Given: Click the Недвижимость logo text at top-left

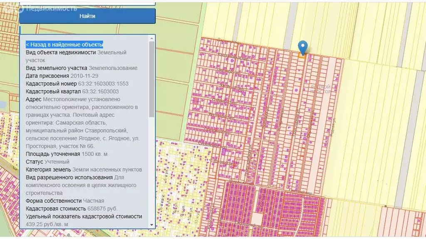Looking at the screenshot, I should click(51, 8).
